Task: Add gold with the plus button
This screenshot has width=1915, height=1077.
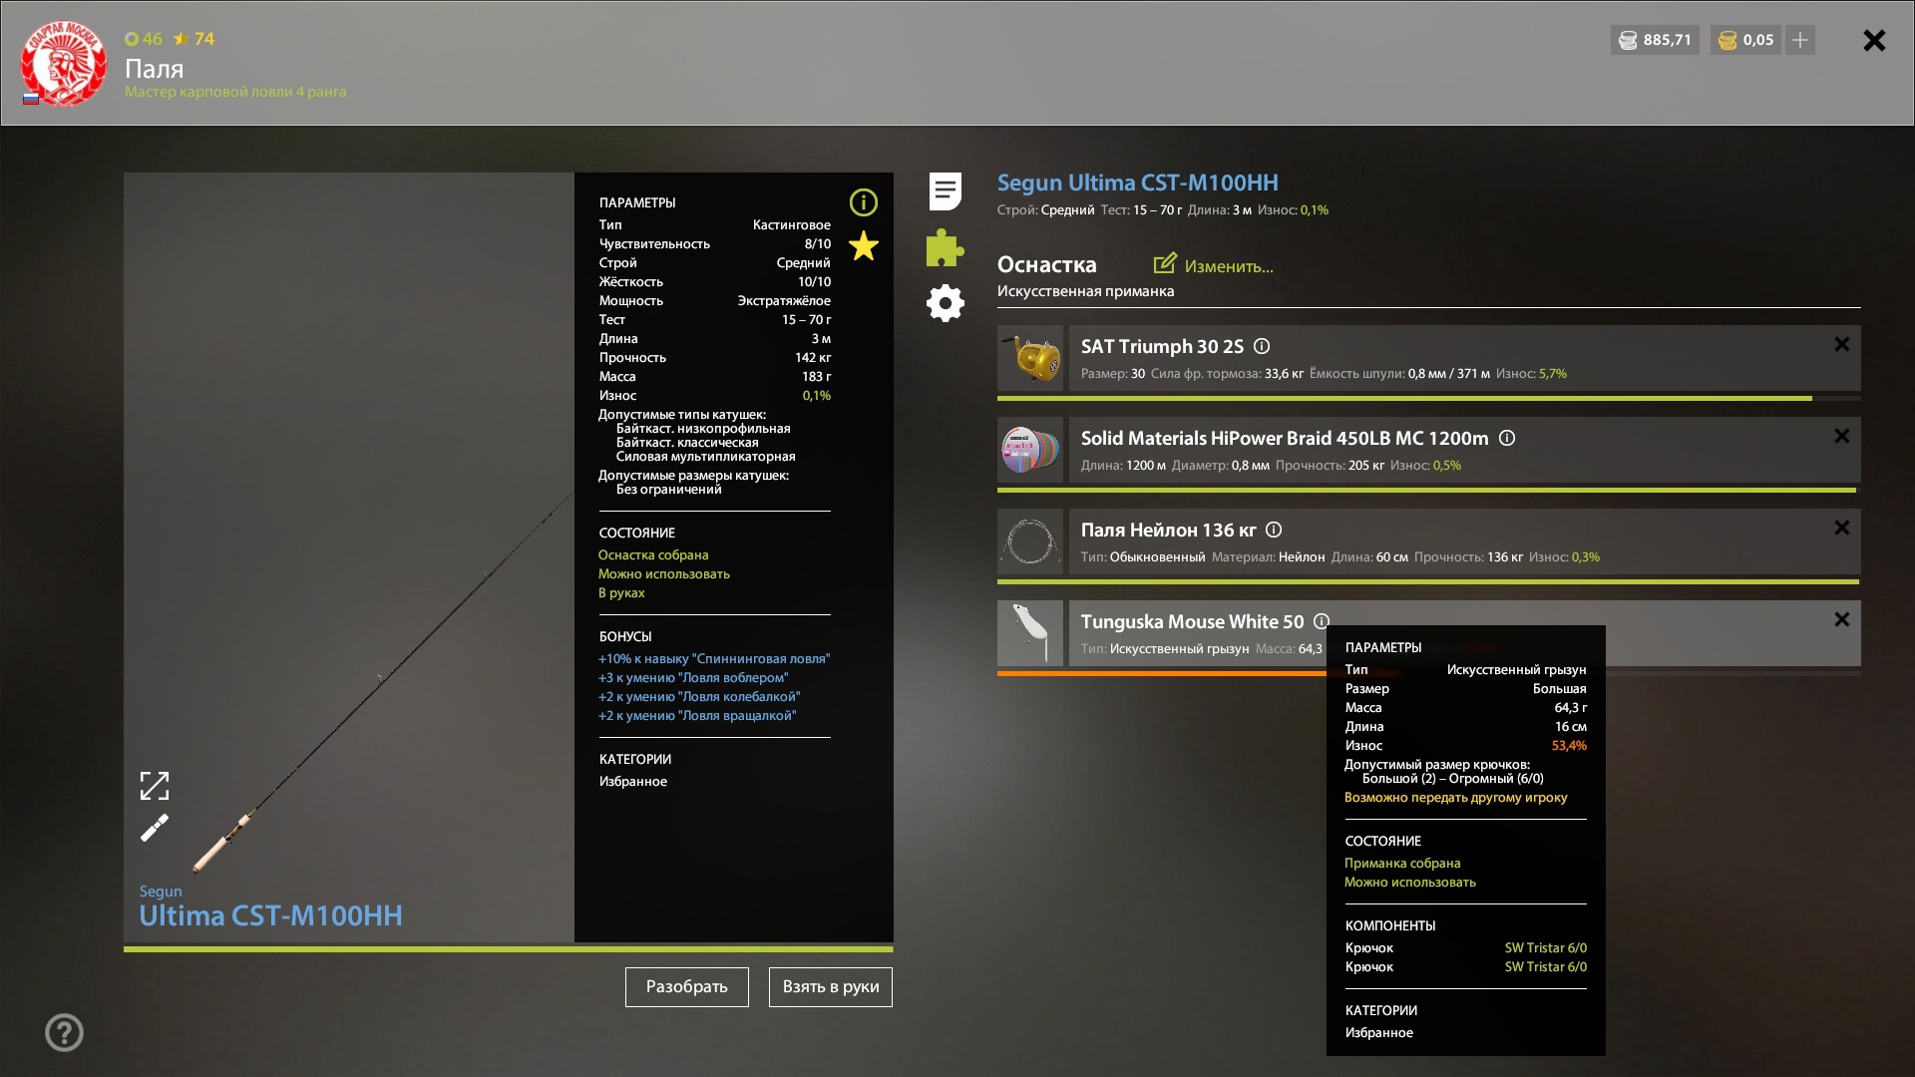Action: (x=1800, y=40)
